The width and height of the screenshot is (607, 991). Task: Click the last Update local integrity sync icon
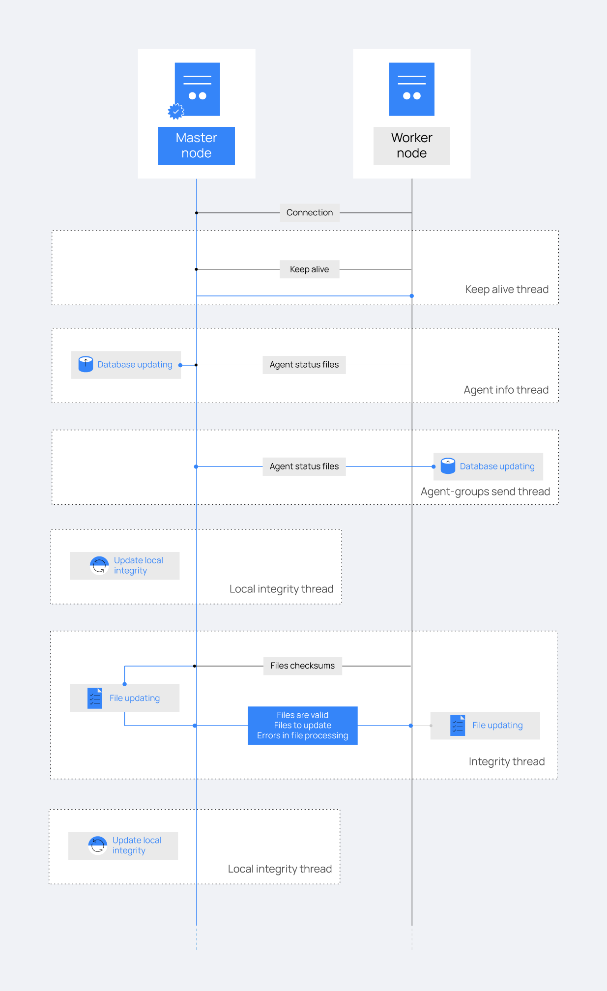pyautogui.click(x=98, y=845)
